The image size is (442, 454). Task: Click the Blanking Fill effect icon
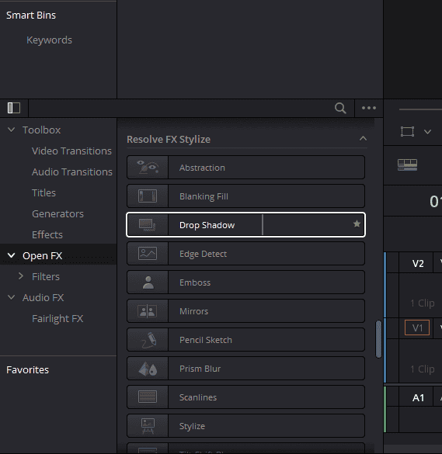tap(148, 196)
